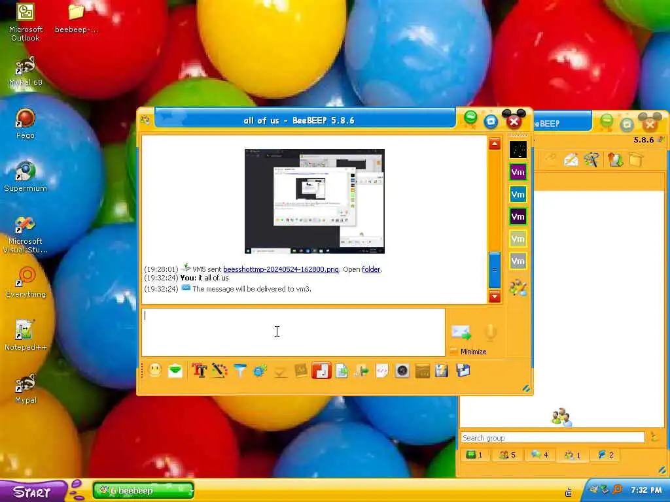
Task: Click the network search icon in main BeeBEEP window
Action: (x=591, y=159)
